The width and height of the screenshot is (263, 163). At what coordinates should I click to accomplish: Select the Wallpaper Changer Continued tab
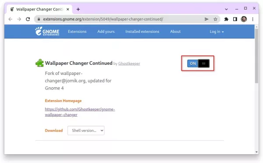[x=40, y=9]
